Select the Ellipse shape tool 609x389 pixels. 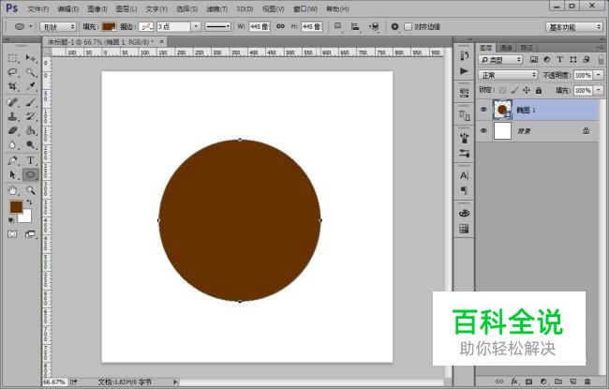tap(30, 175)
